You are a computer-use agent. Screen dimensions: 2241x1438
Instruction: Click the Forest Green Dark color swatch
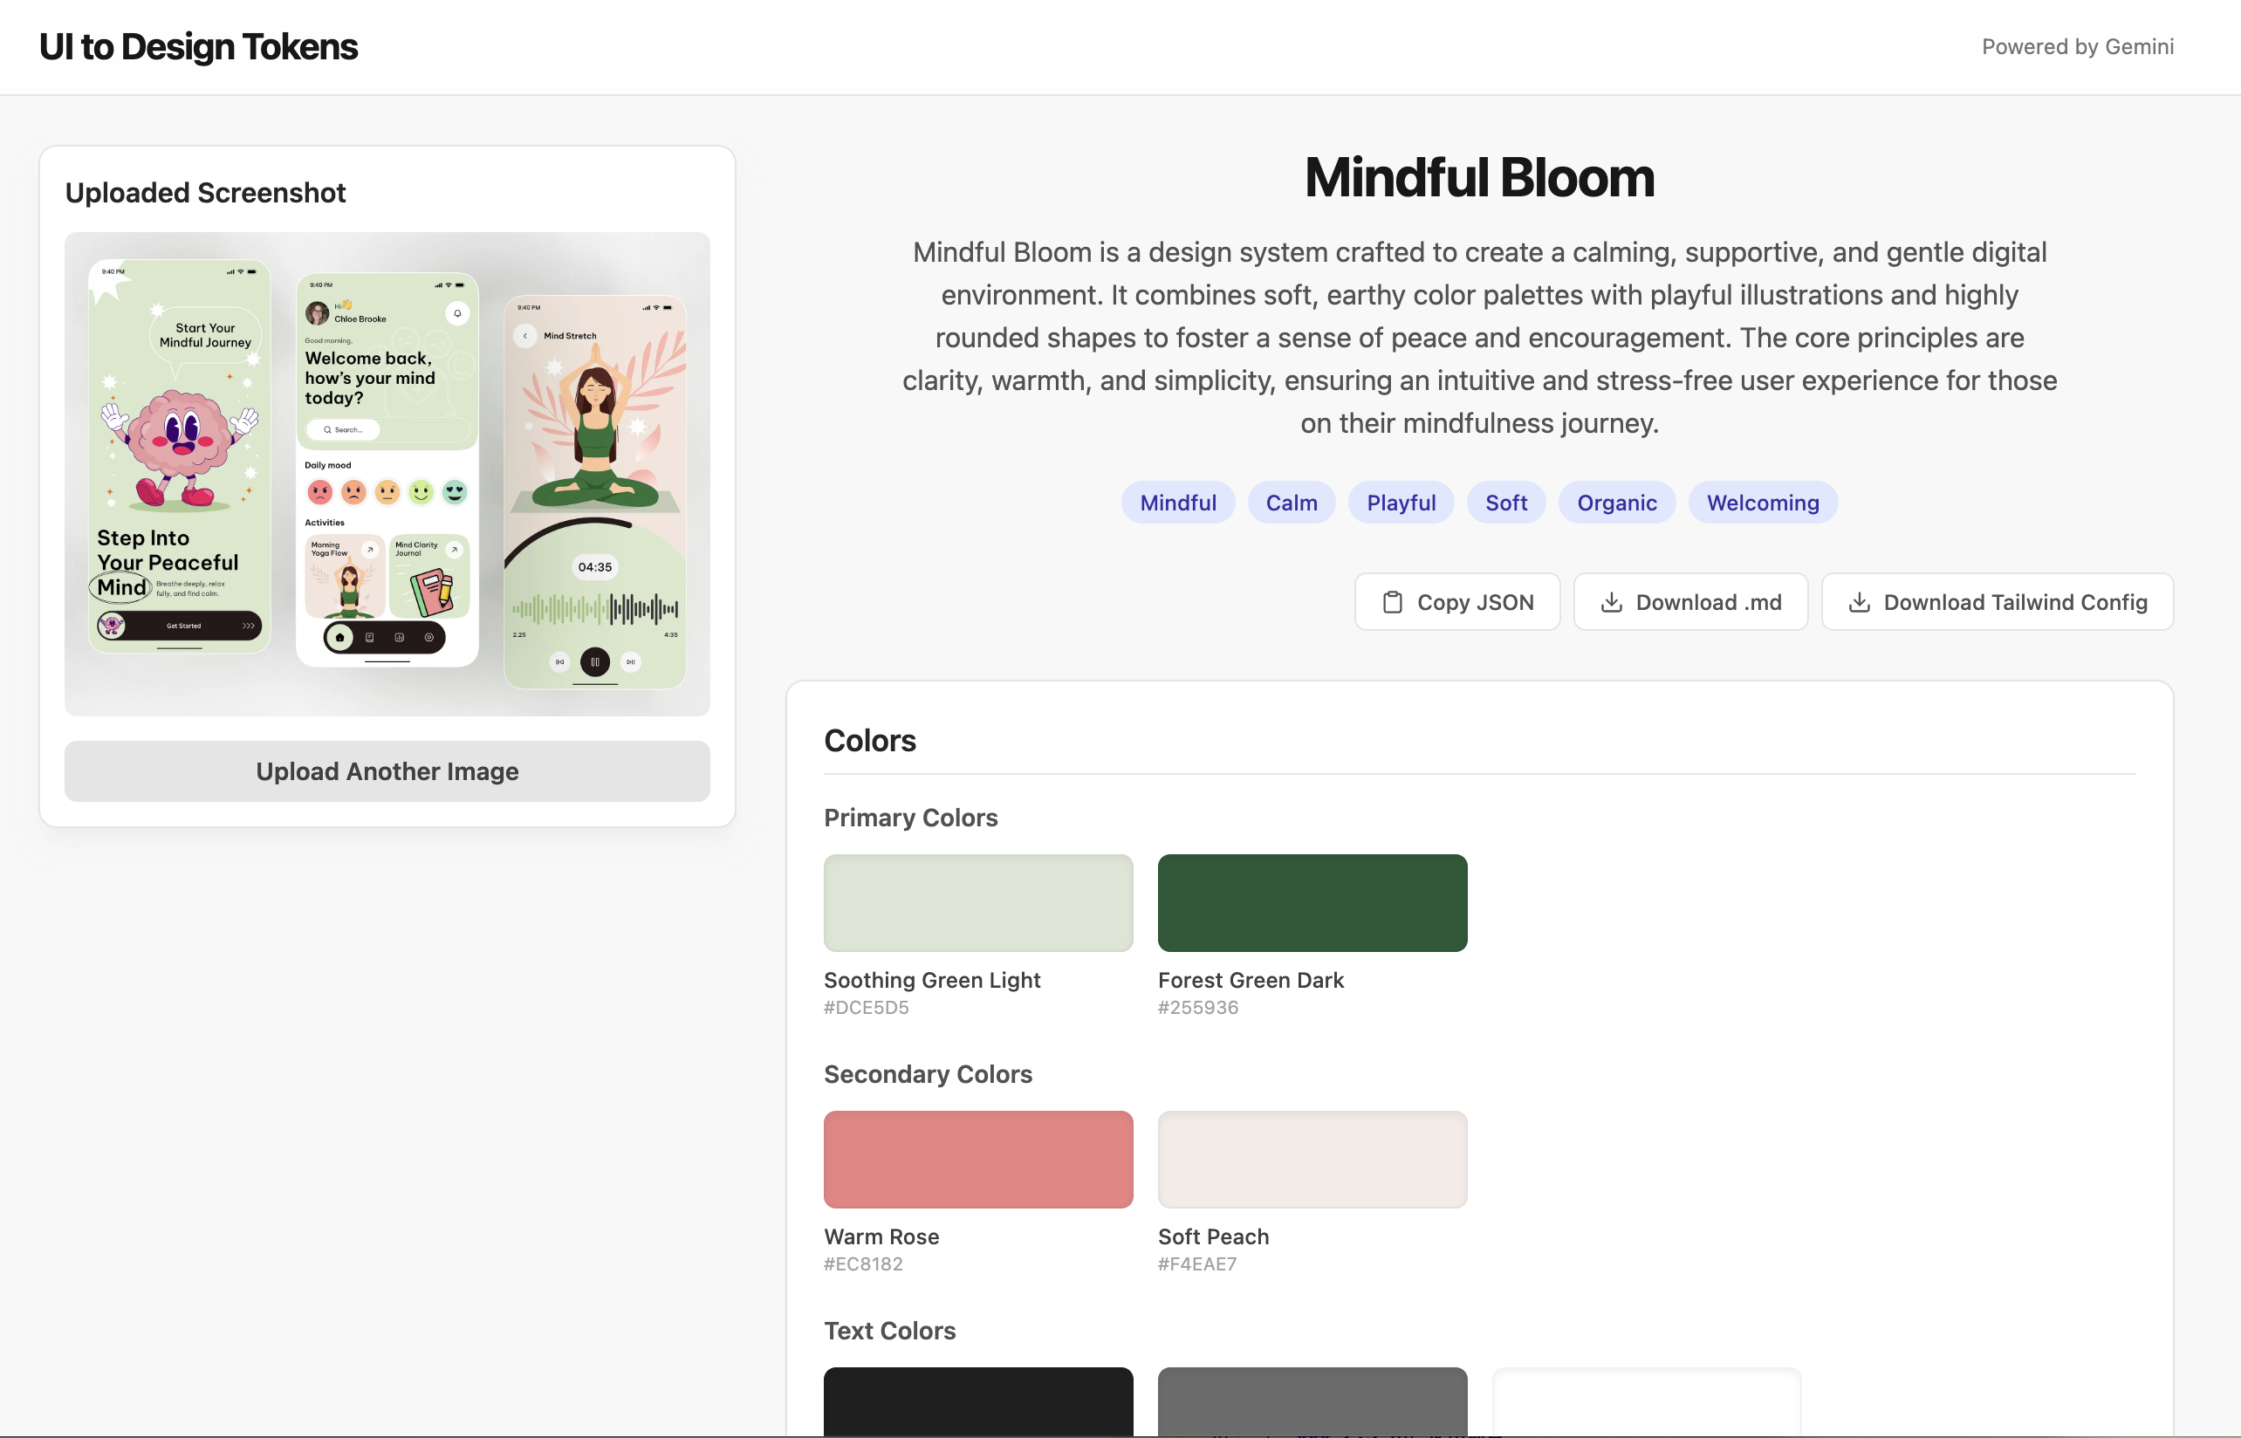(x=1312, y=902)
